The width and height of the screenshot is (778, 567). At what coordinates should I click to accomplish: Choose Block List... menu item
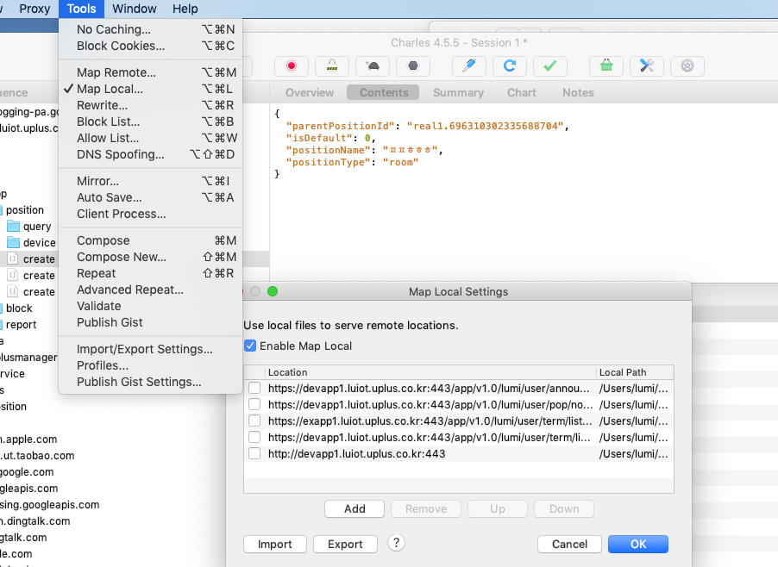coord(150,121)
